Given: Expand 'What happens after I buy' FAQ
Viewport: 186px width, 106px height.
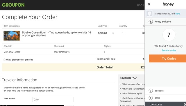Looking at the screenshot, I should 133,84.
